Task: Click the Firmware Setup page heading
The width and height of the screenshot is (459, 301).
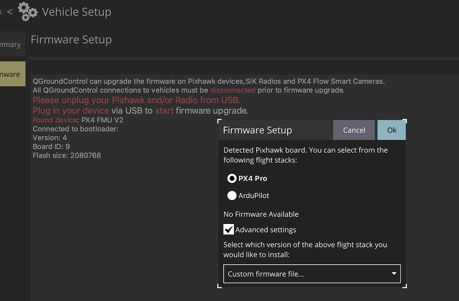Action: coord(71,39)
